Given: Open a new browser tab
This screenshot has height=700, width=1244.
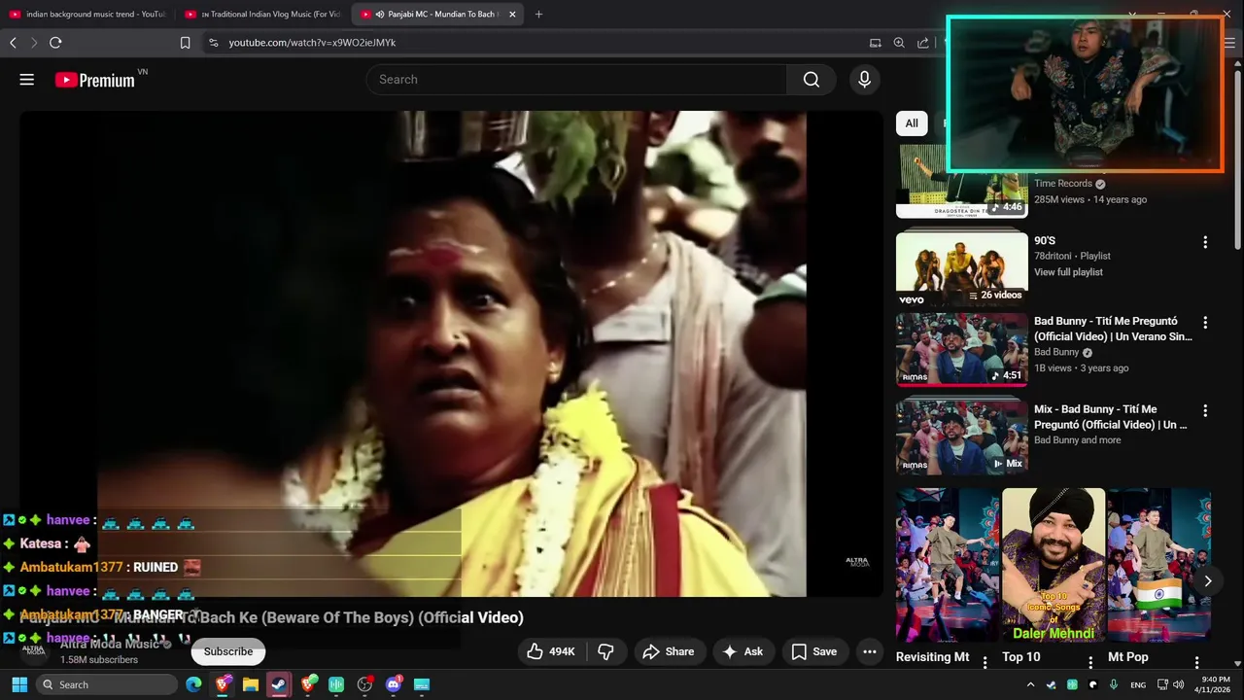Looking at the screenshot, I should 538,14.
